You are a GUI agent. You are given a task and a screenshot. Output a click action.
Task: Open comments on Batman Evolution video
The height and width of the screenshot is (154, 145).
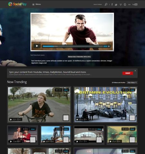85,119
